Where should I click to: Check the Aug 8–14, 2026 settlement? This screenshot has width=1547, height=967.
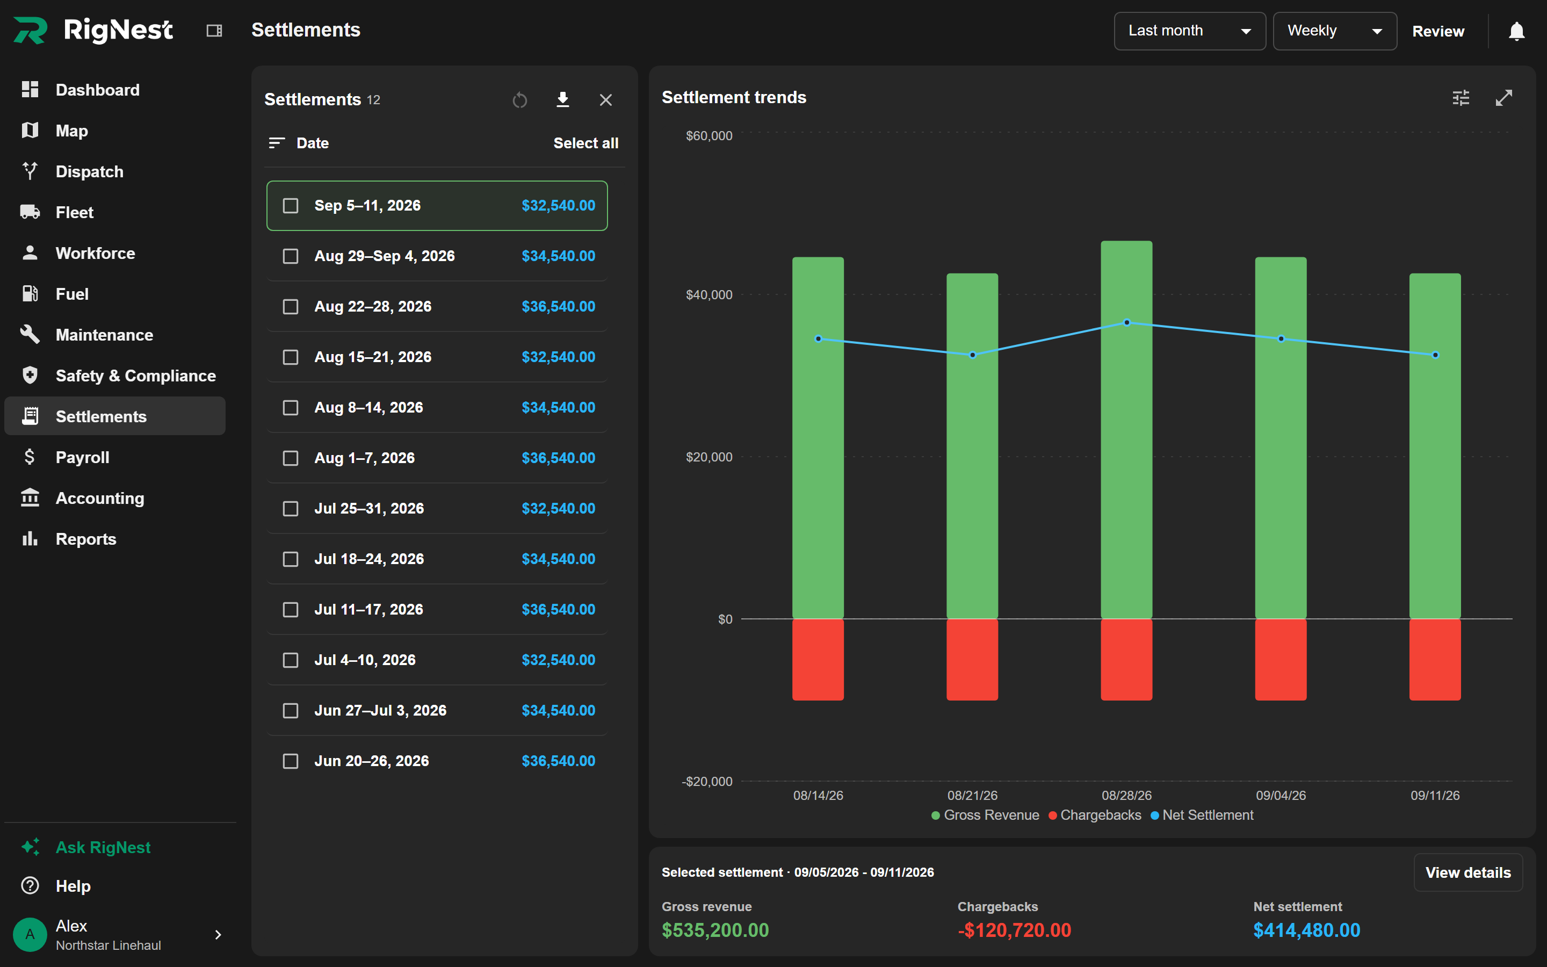(x=291, y=408)
